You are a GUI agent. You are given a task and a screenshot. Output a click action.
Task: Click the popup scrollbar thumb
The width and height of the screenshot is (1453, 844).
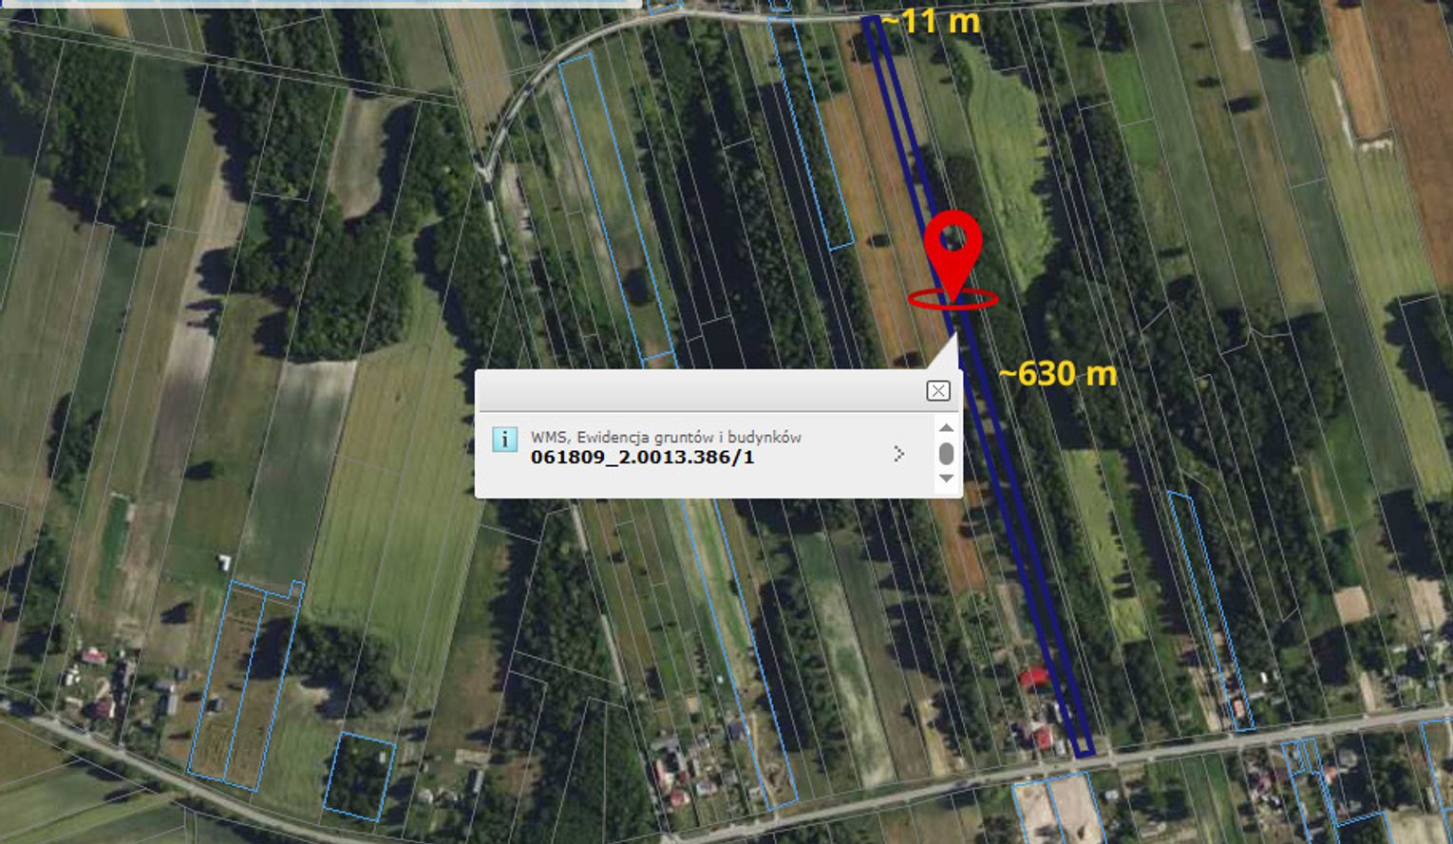click(946, 453)
